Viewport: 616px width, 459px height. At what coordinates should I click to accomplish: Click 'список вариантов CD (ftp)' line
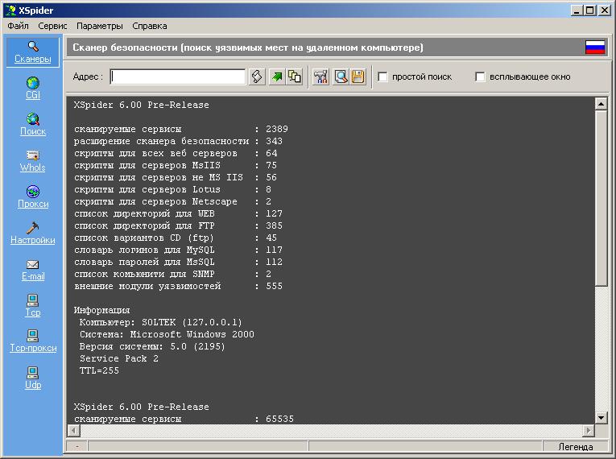(x=176, y=238)
